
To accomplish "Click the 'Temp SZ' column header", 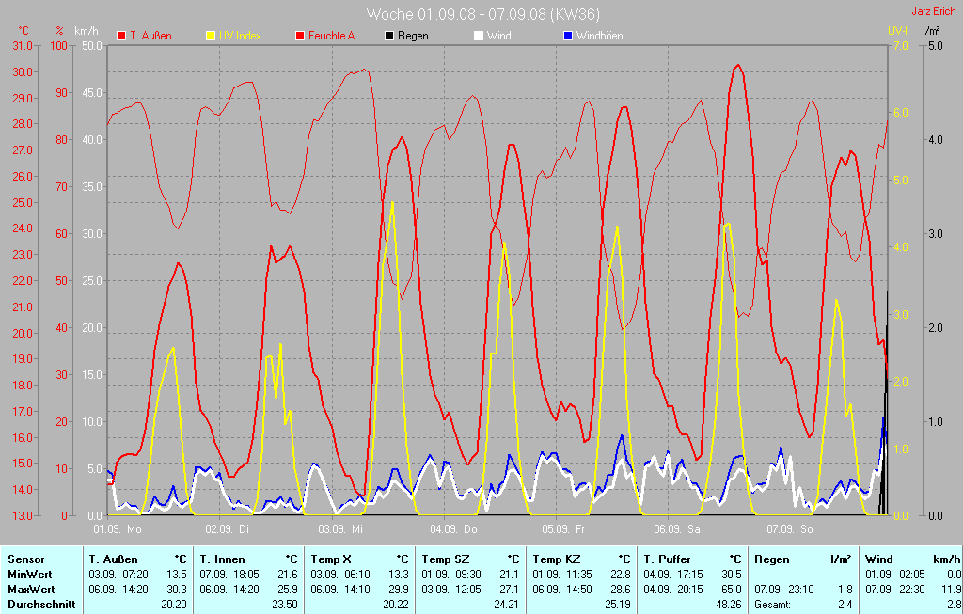I will tap(444, 559).
